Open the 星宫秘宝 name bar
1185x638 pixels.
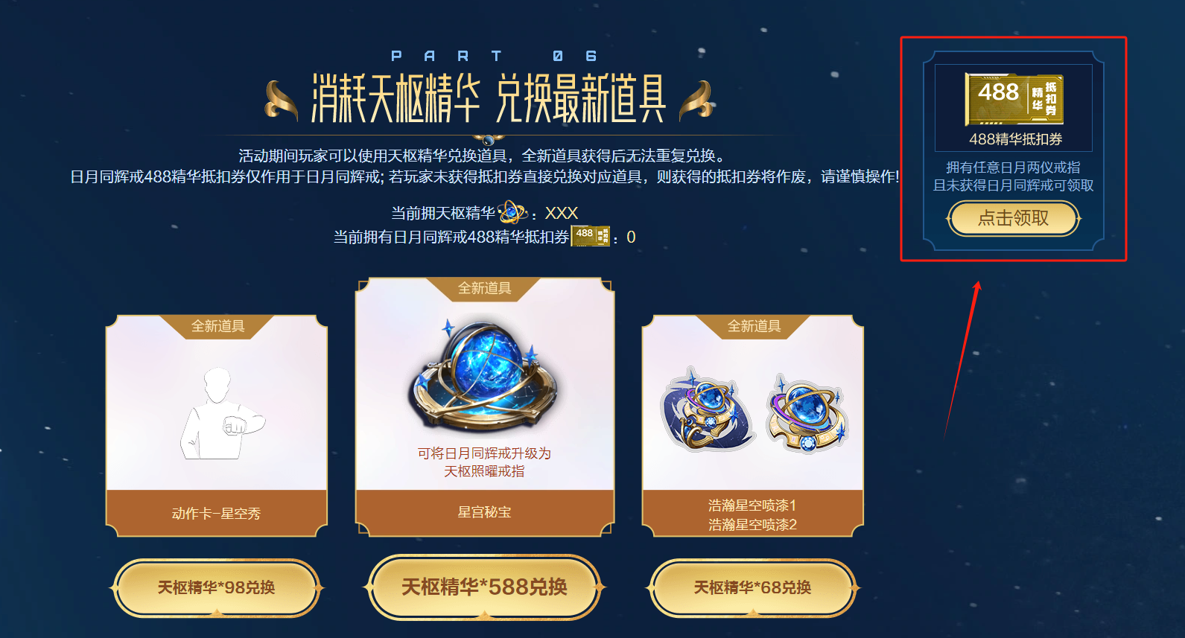click(x=485, y=512)
